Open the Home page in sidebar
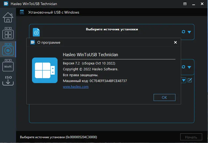208x143 pixels. pyautogui.click(x=8, y=17)
